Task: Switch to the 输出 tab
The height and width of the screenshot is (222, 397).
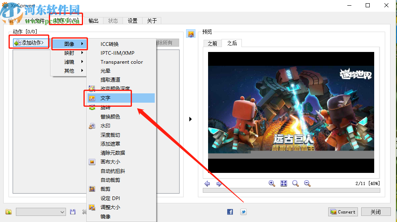Action: [93, 21]
